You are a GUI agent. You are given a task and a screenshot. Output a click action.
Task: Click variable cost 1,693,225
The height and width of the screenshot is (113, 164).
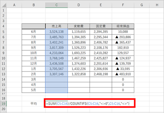point(79,53)
